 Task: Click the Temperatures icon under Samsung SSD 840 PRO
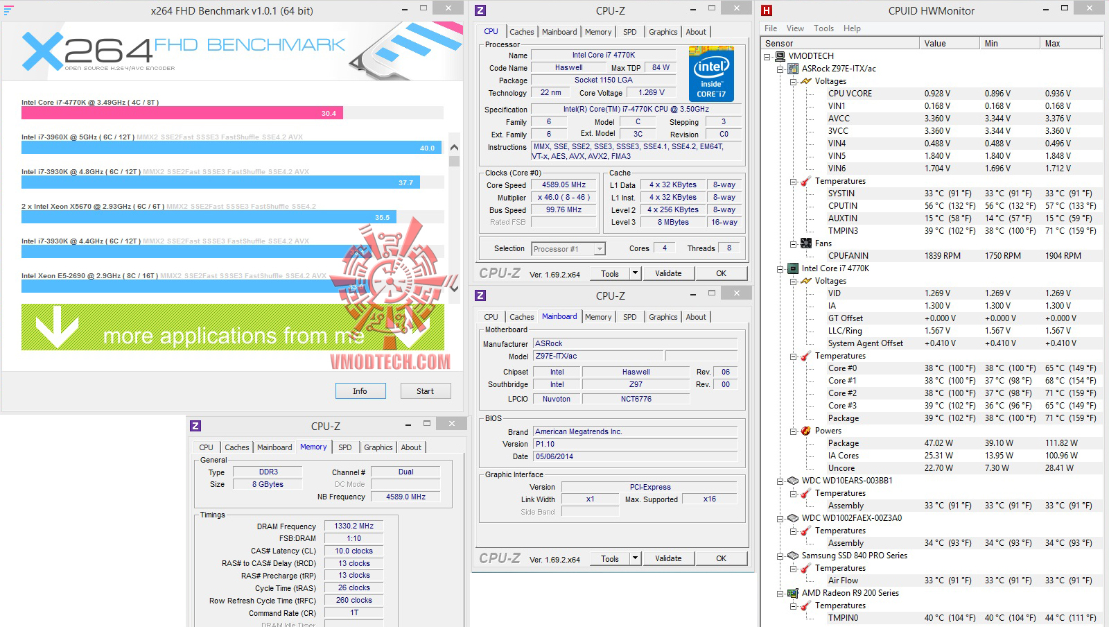tap(806, 568)
